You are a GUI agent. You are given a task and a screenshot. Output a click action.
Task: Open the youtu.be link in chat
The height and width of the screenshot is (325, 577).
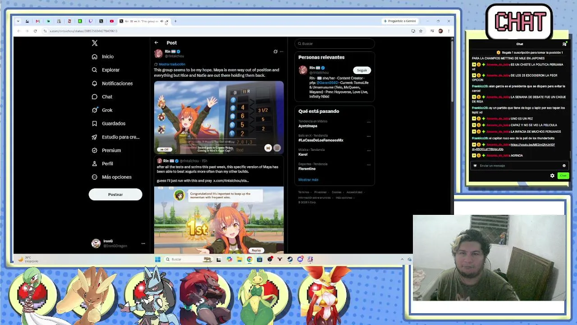pos(513,147)
